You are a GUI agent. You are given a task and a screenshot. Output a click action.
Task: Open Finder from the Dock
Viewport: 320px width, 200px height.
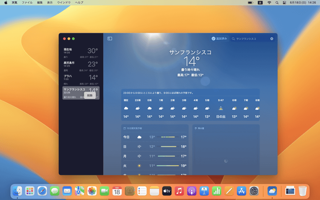point(17,191)
